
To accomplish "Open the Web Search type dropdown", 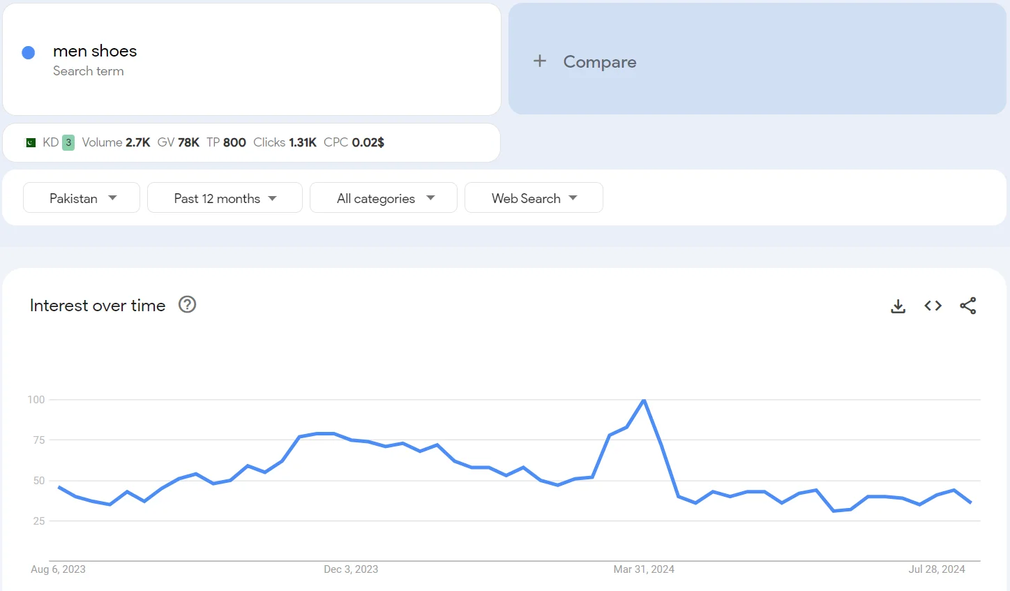I will (x=534, y=197).
